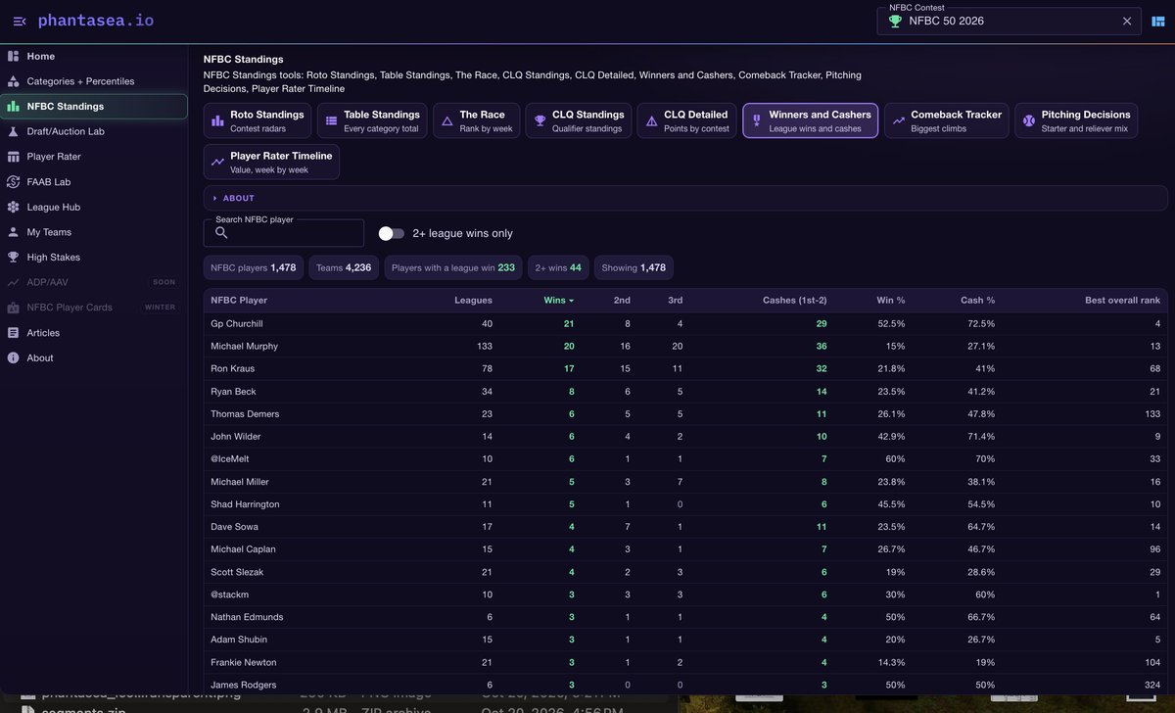Switch to The Race tab
Screen dimensions: 1175x713
click(476, 120)
